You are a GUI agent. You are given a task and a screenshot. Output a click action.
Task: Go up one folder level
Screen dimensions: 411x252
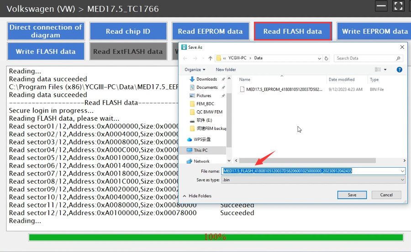click(210, 58)
